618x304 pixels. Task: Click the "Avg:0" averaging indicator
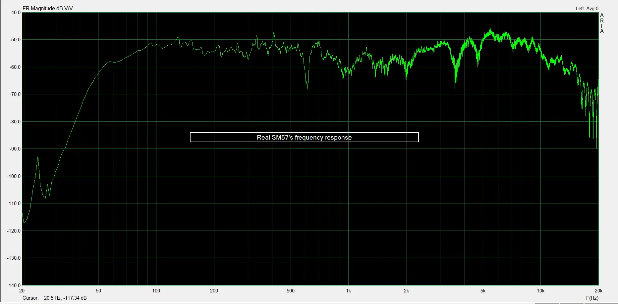pos(592,9)
